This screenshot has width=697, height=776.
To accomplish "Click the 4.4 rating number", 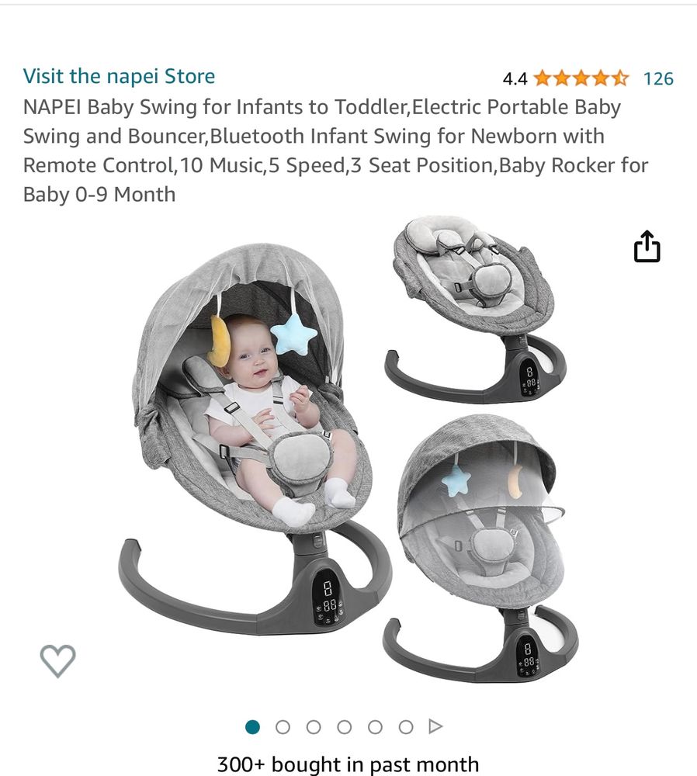I will (515, 78).
